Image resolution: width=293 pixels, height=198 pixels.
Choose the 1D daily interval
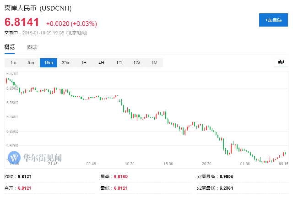tap(119, 63)
